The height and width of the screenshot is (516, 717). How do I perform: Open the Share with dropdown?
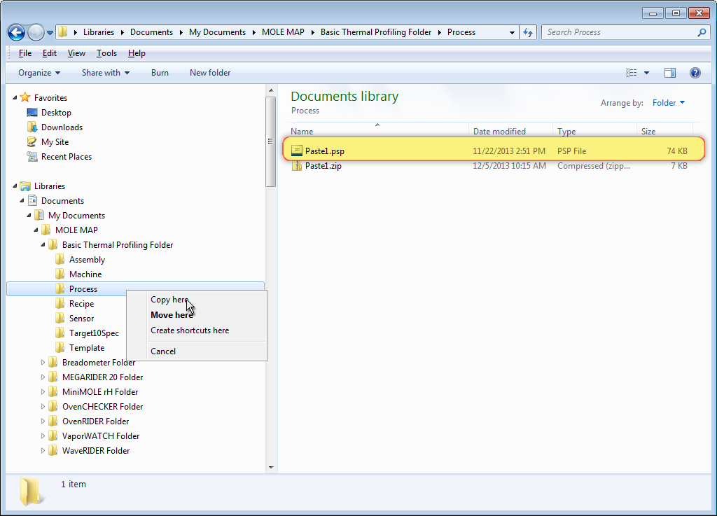(106, 73)
